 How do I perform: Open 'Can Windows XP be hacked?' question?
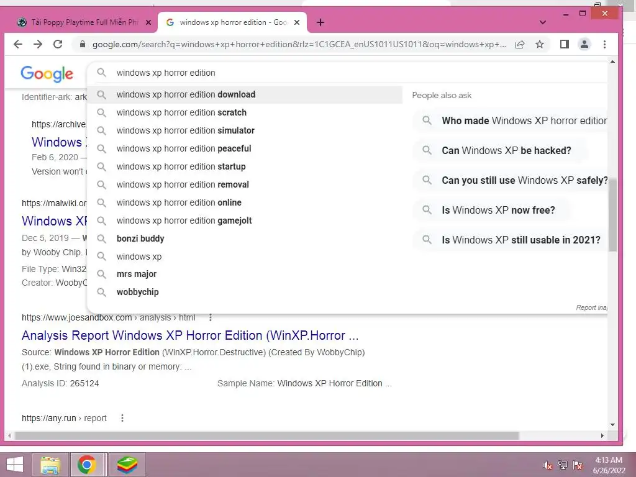click(500, 150)
